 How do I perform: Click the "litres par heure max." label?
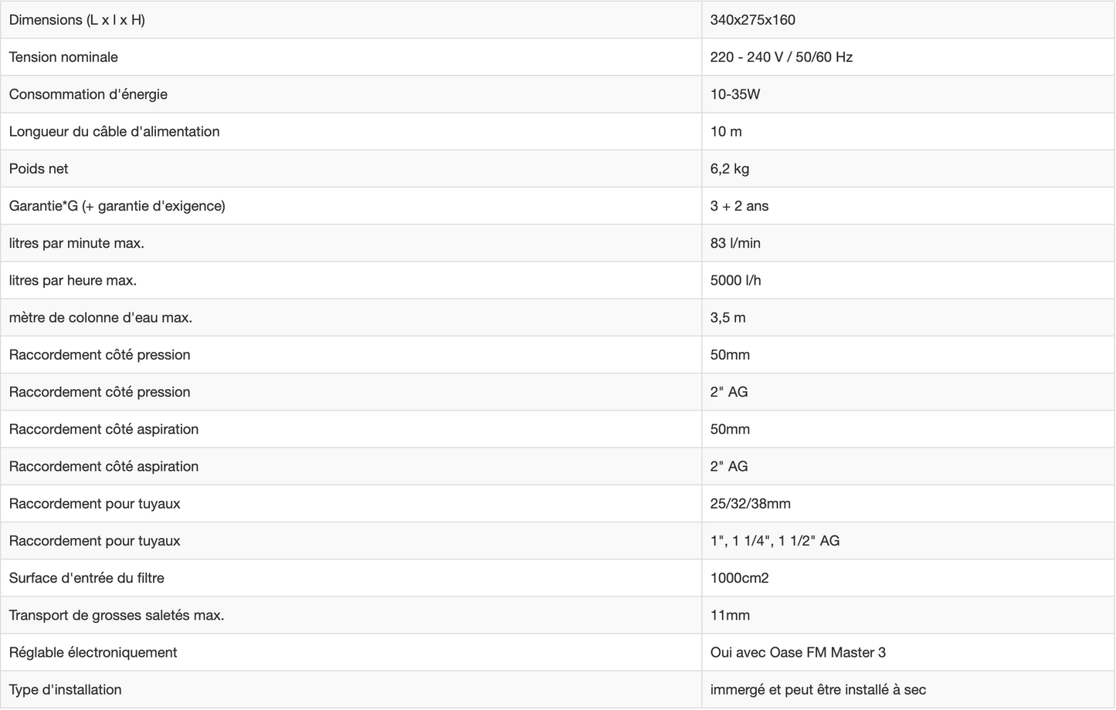click(73, 280)
